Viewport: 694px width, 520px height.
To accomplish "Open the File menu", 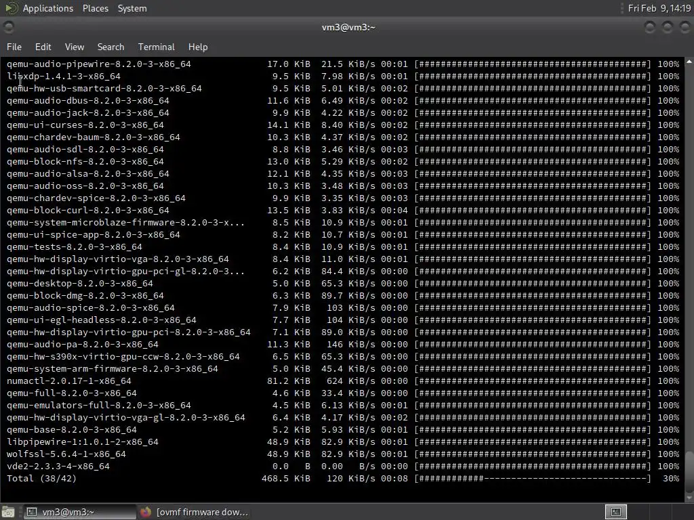I will 14,47.
